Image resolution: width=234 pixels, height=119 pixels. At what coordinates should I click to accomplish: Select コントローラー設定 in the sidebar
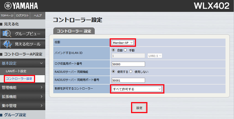click(x=19, y=79)
